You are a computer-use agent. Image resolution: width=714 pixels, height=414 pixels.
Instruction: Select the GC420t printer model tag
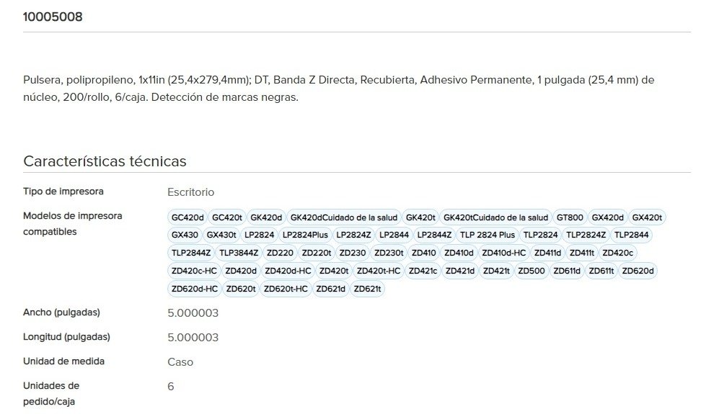pyautogui.click(x=226, y=217)
